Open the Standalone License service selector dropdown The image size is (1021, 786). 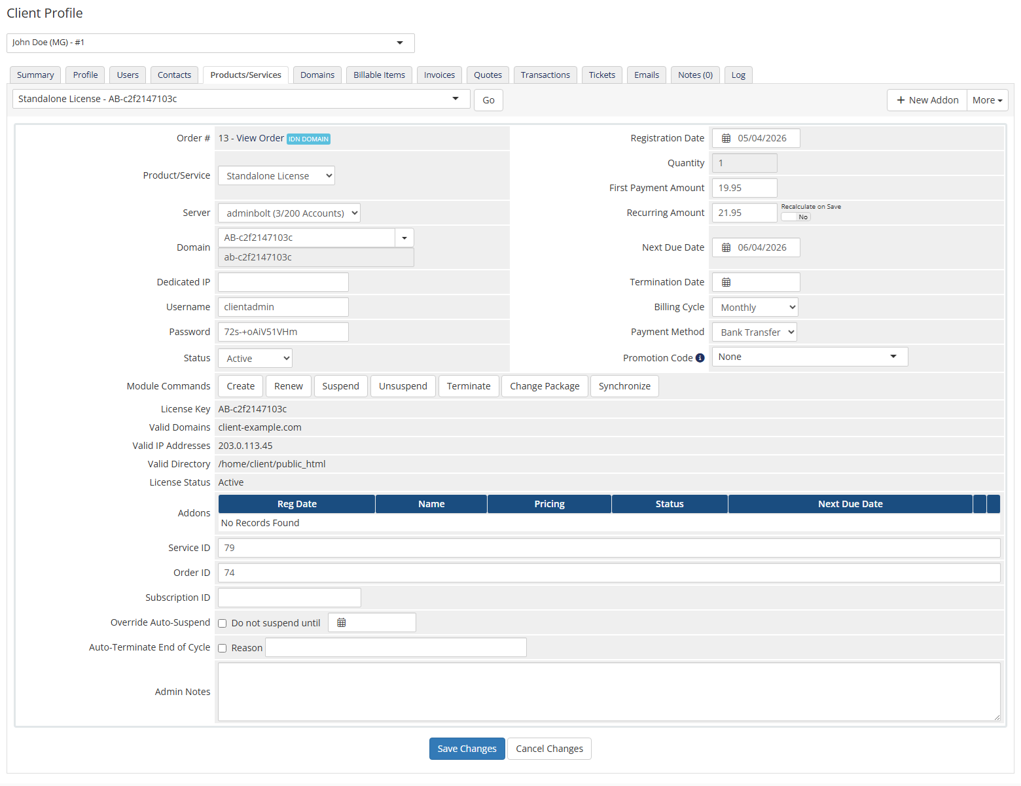242,99
